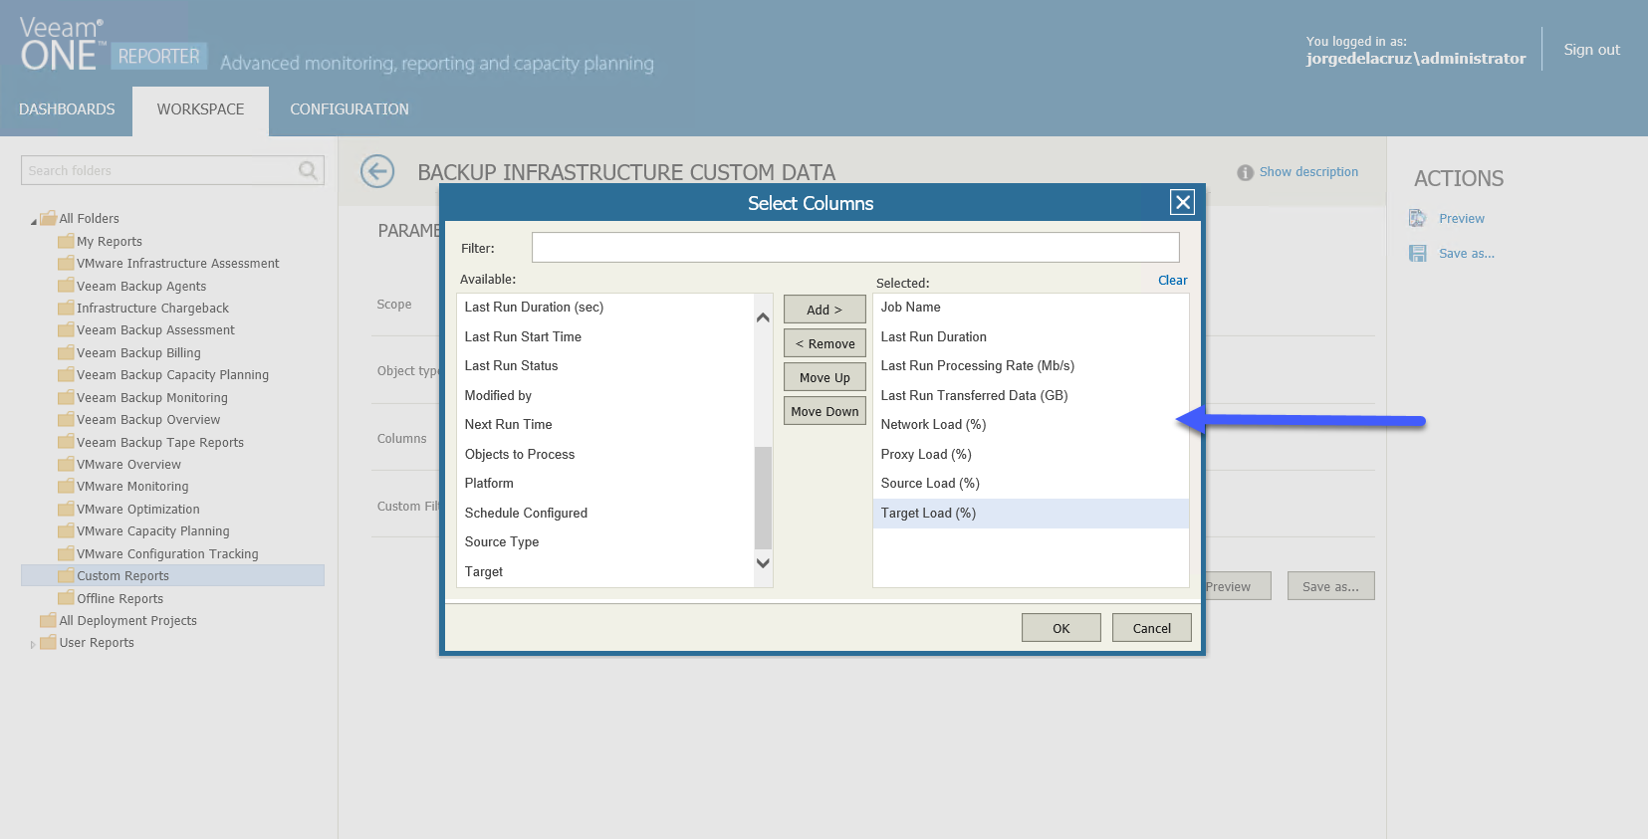Click the Preview icon in Actions panel

click(x=1417, y=218)
